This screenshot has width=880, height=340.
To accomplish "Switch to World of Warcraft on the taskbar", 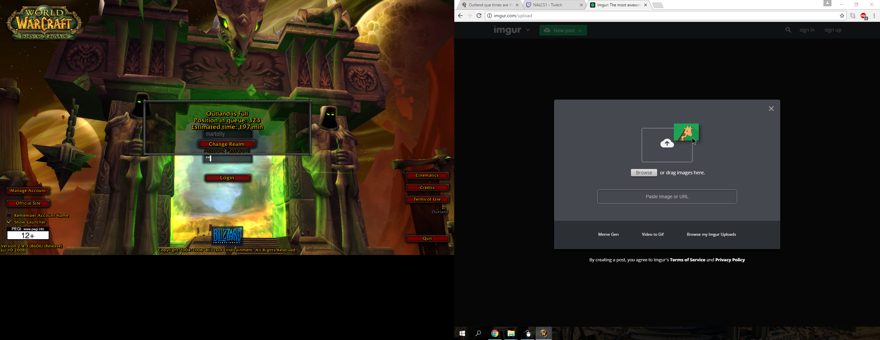I will 544,333.
